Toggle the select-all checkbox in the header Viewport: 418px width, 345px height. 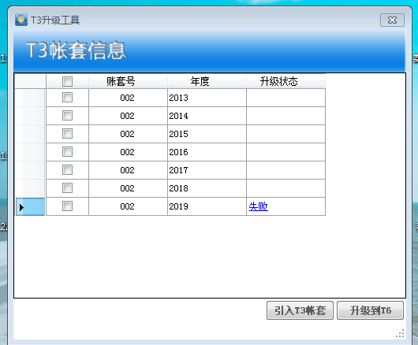(67, 81)
